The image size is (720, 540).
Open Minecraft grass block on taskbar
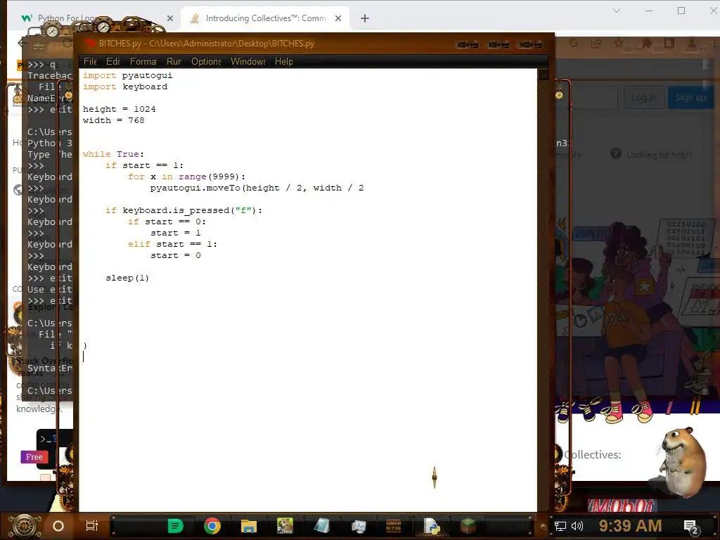coord(468,526)
